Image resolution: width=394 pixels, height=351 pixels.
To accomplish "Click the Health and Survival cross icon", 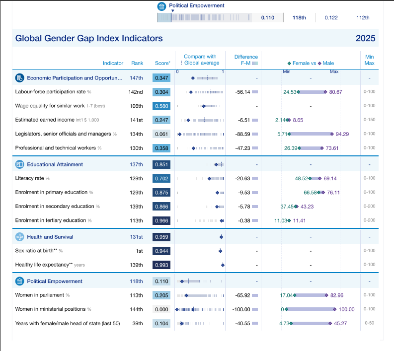I will pos(20,237).
